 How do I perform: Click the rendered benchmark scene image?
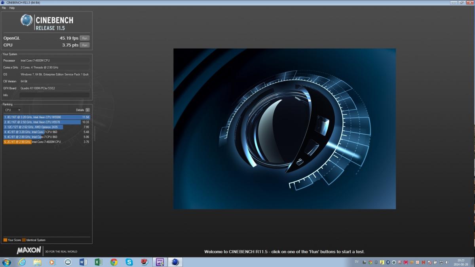(x=285, y=129)
